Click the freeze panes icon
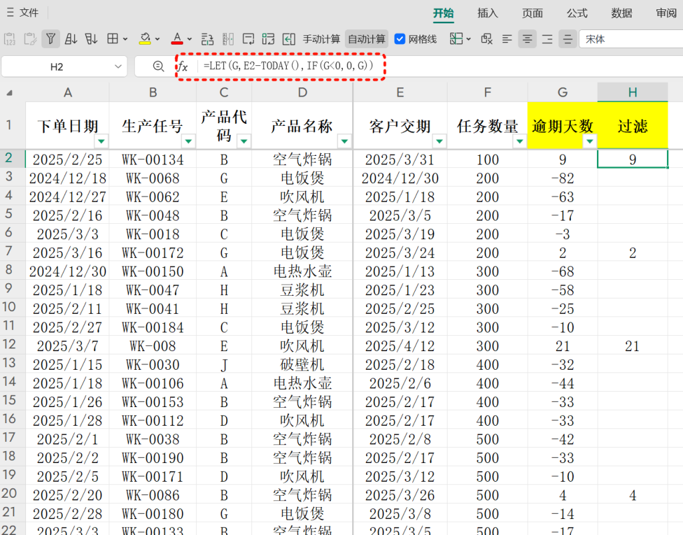This screenshot has width=683, height=535. click(456, 39)
